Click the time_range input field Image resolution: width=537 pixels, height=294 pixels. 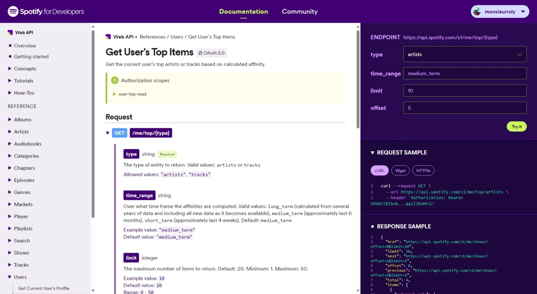pyautogui.click(x=465, y=73)
